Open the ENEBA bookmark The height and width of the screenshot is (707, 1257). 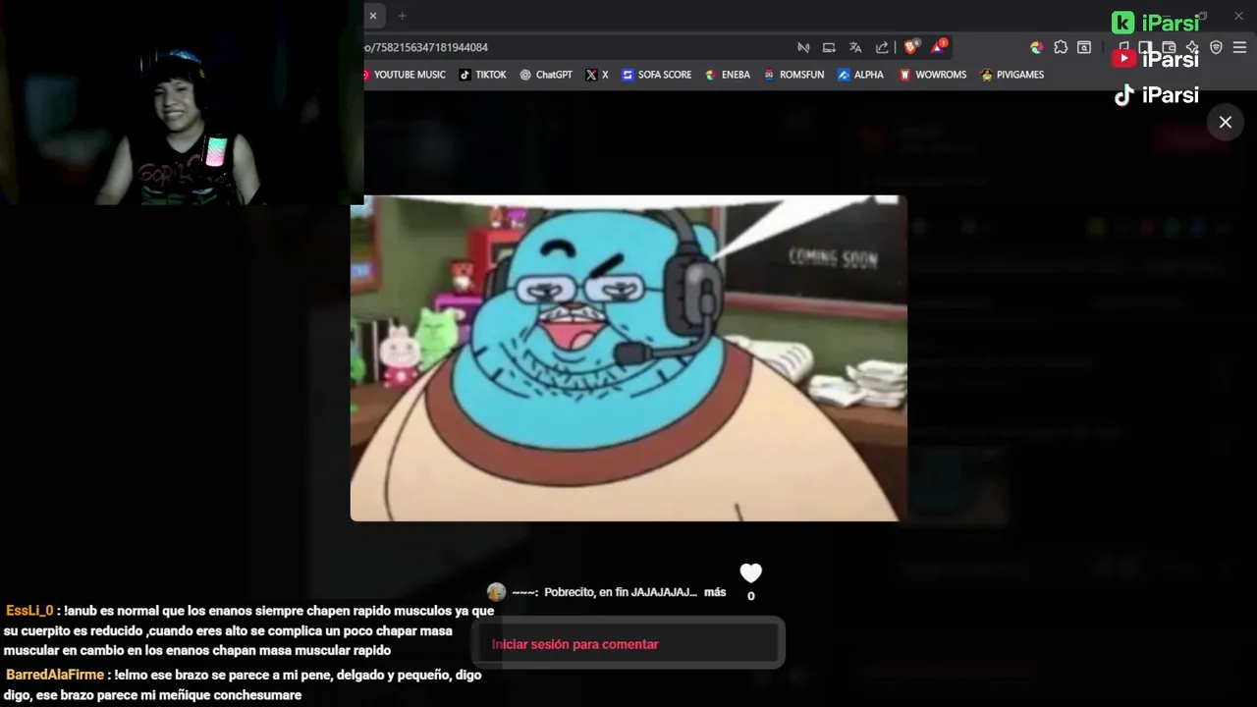pyautogui.click(x=728, y=75)
